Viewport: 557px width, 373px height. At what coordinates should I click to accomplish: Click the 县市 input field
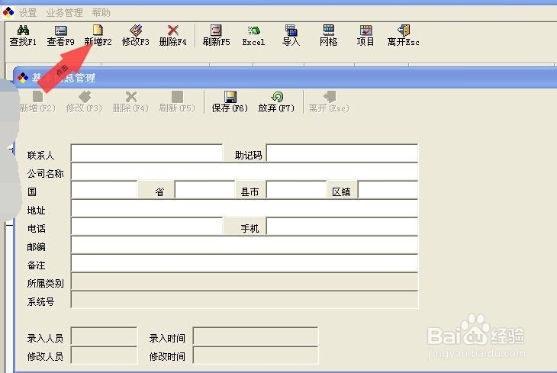click(x=296, y=190)
